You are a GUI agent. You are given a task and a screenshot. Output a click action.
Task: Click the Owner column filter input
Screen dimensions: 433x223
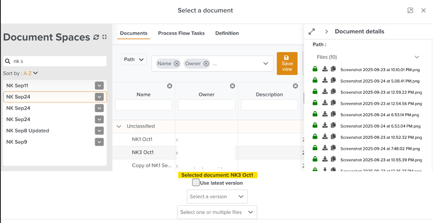coord(206,105)
